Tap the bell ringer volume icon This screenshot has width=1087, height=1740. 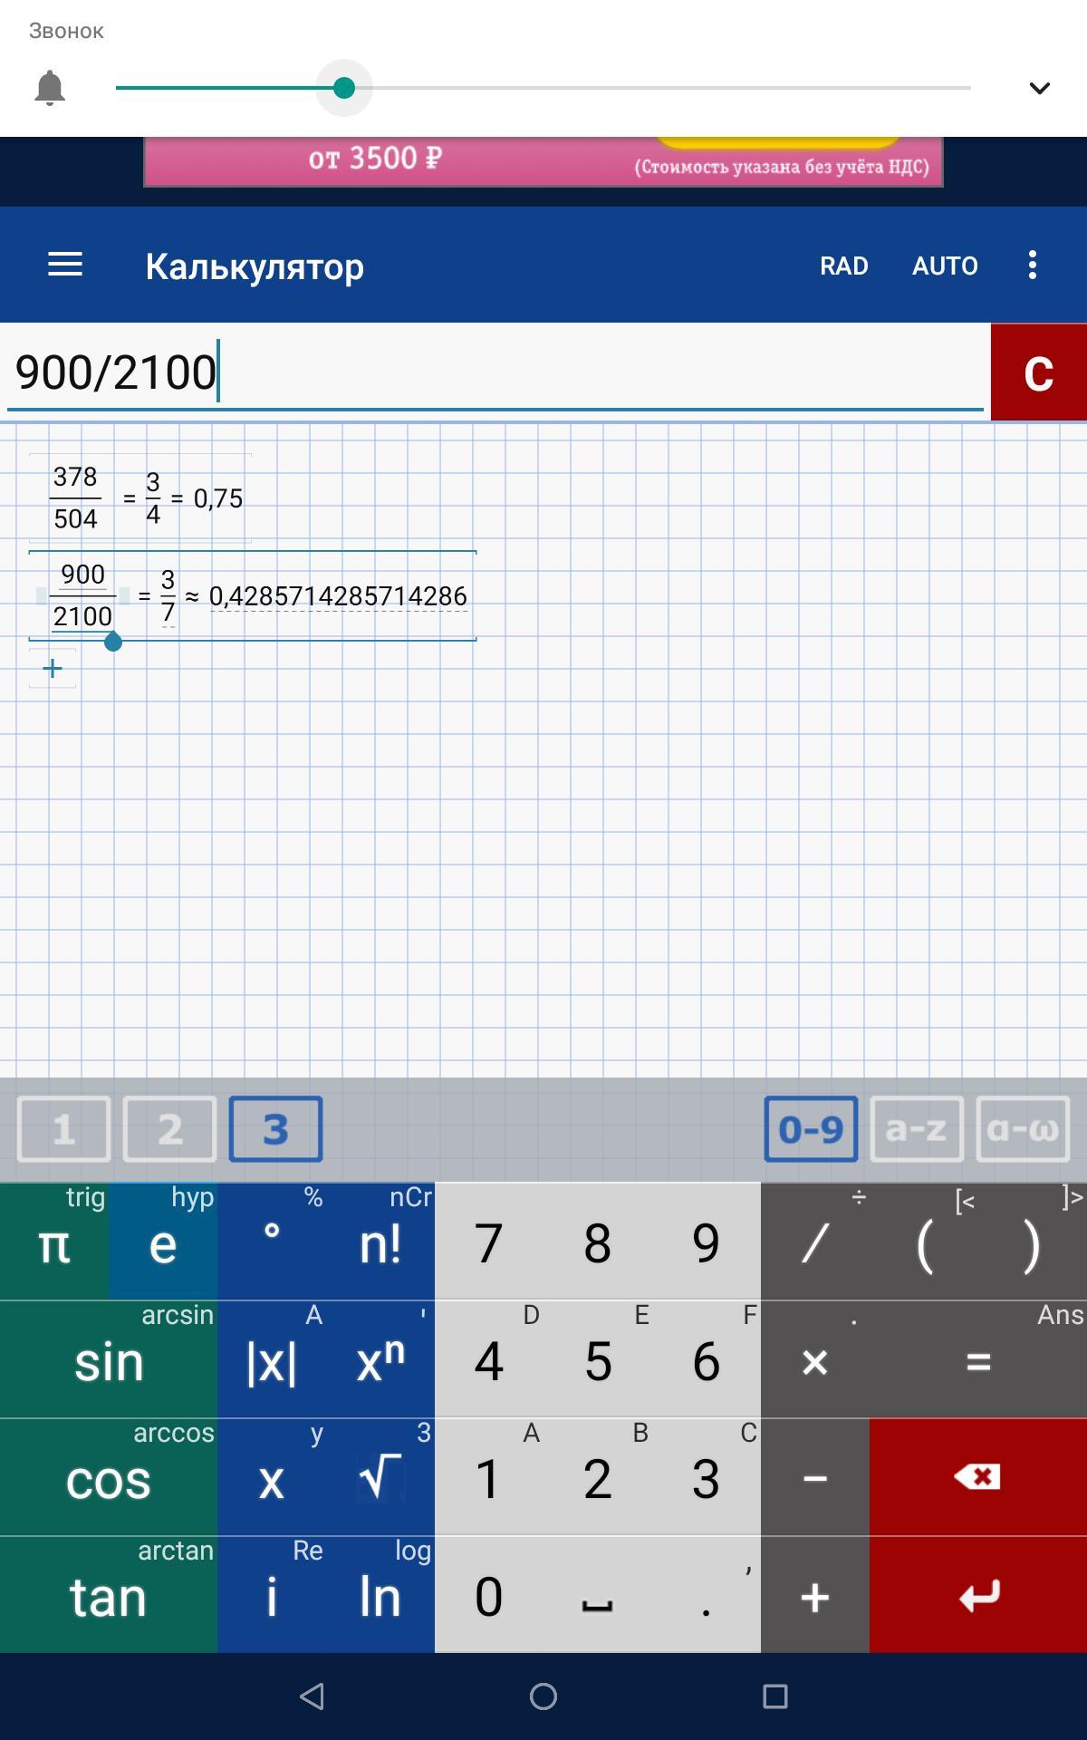[50, 88]
